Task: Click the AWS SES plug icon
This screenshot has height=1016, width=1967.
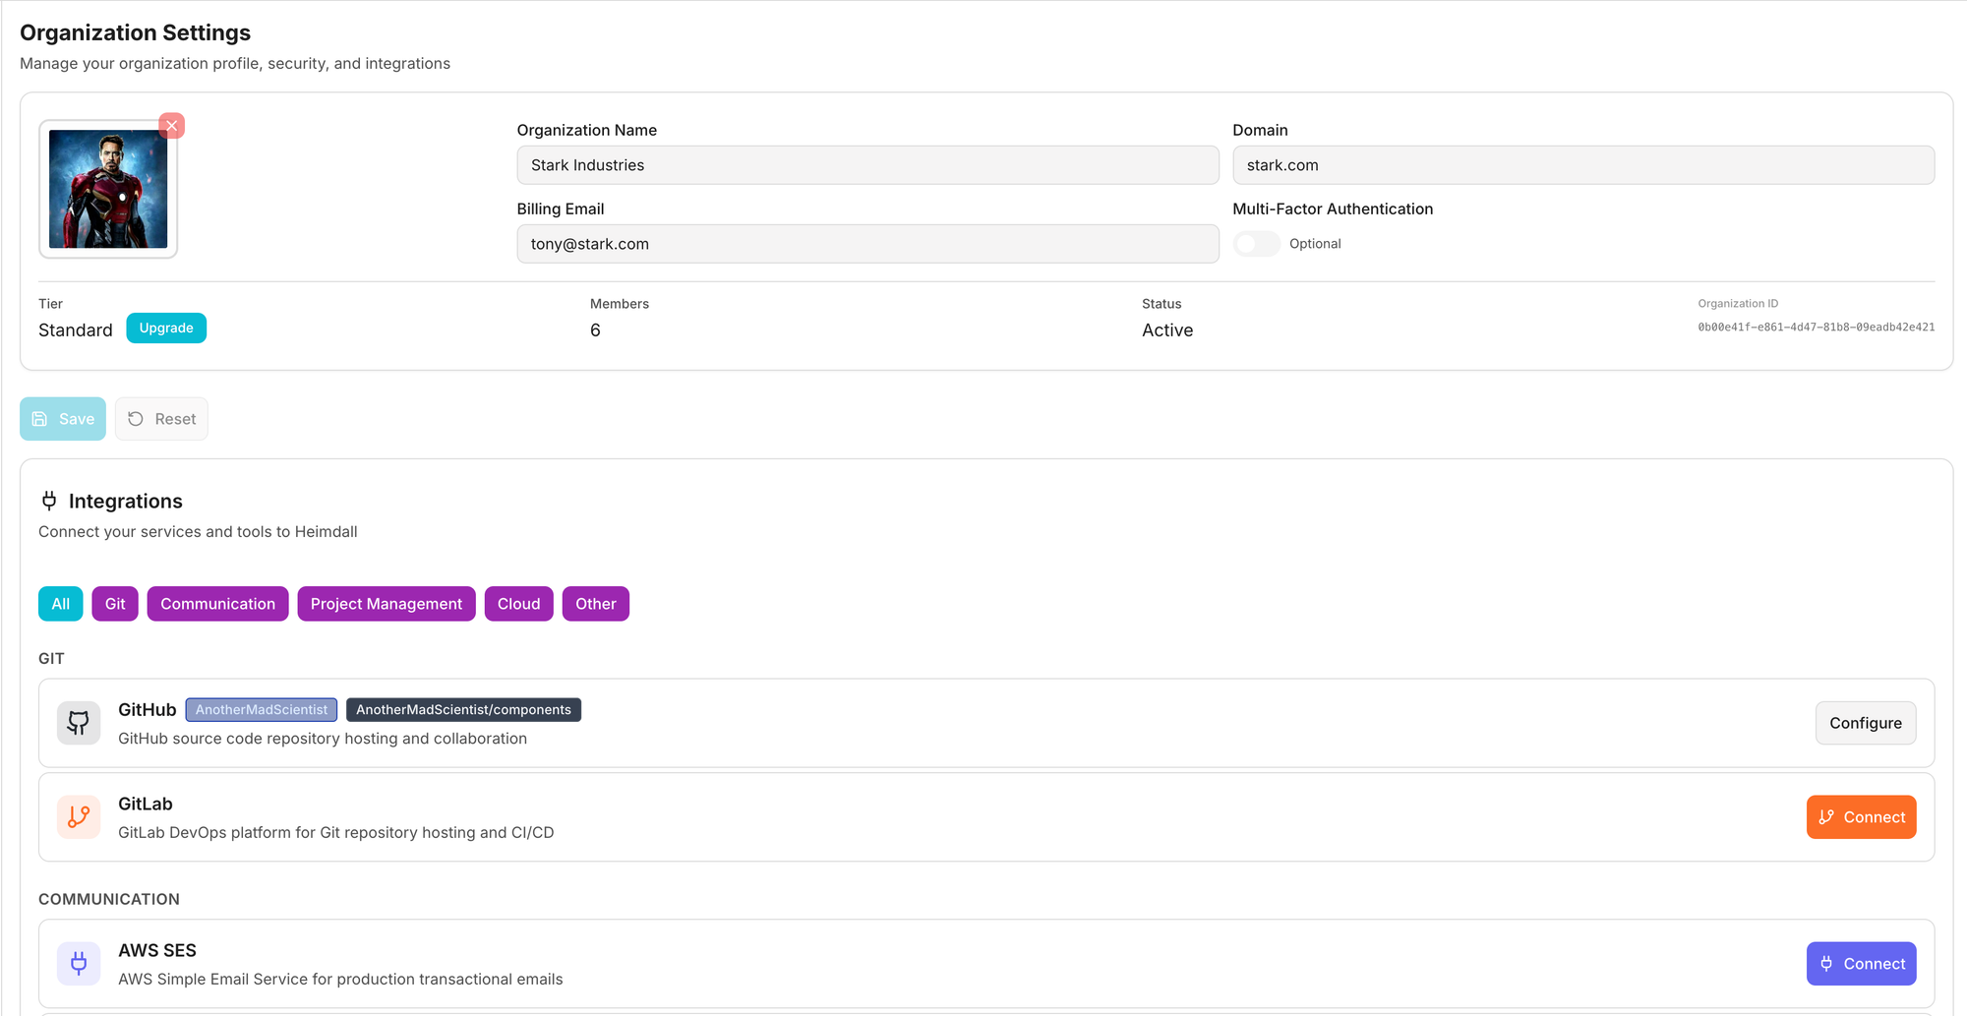Action: 79,964
